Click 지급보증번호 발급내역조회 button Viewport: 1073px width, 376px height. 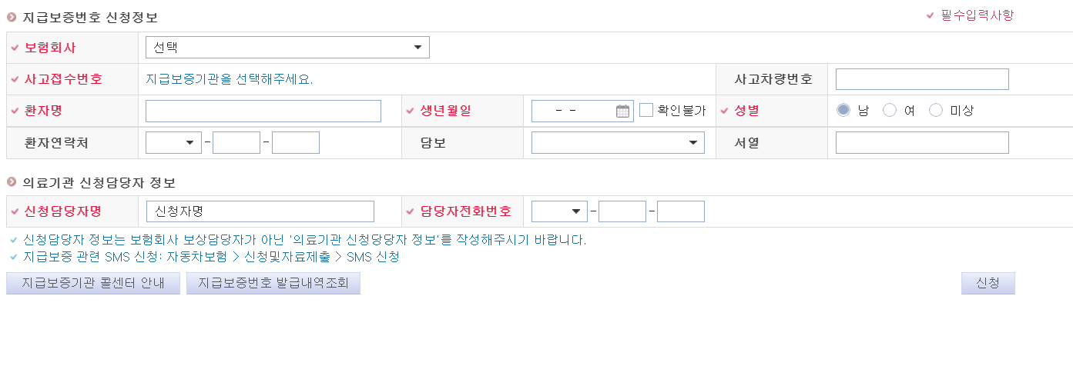[x=273, y=283]
